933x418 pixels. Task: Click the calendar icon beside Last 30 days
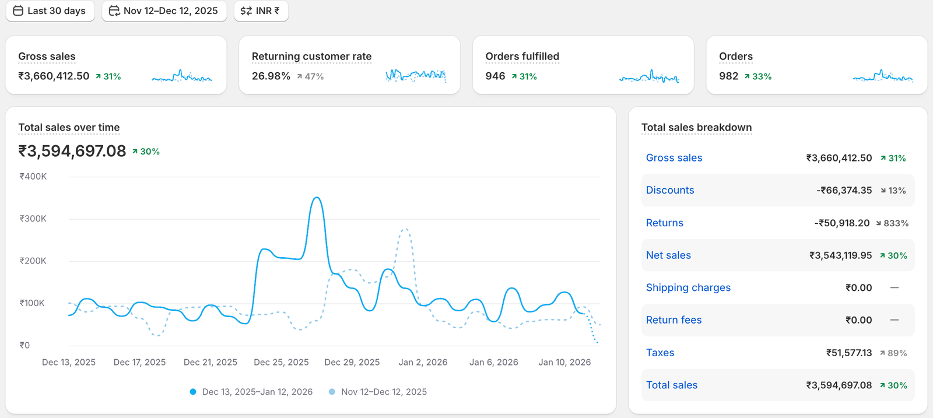pyautogui.click(x=18, y=11)
